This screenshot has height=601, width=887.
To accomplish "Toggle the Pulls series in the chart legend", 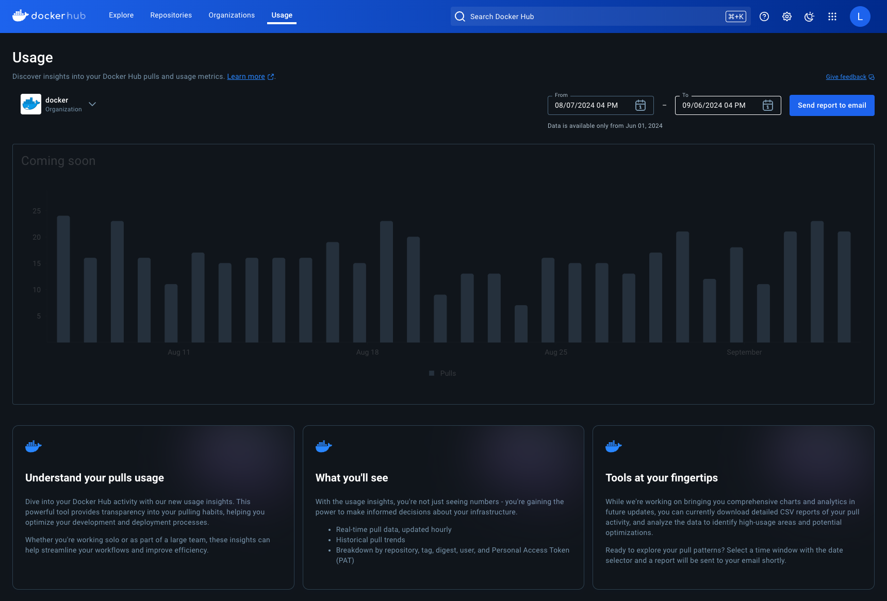I will [x=442, y=373].
